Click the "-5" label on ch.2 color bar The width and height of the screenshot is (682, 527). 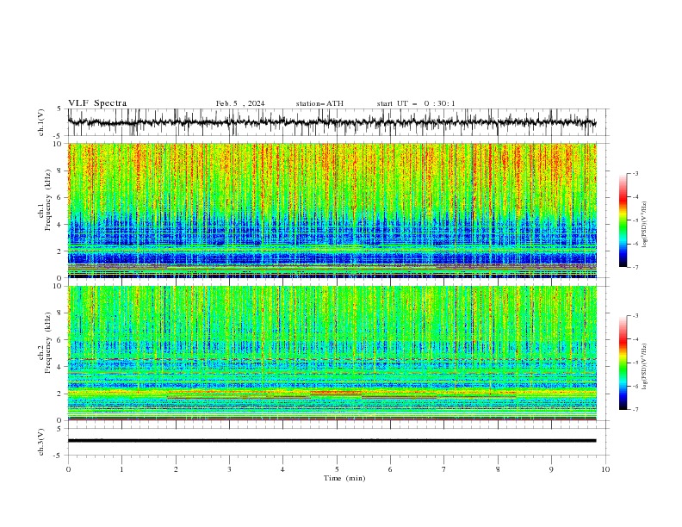point(635,363)
